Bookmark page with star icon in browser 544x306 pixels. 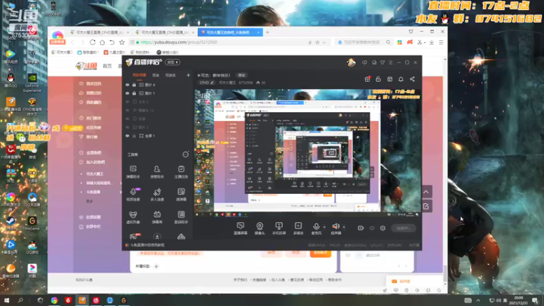122,42
